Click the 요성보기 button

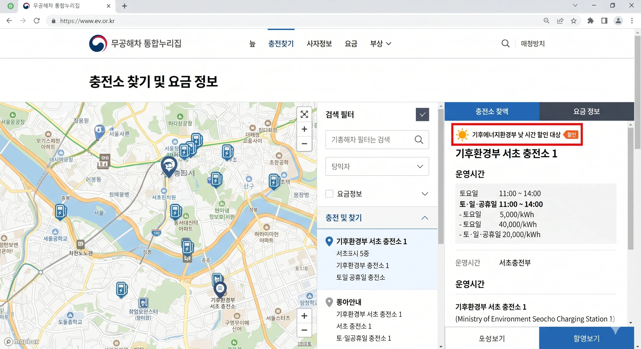[x=492, y=338]
